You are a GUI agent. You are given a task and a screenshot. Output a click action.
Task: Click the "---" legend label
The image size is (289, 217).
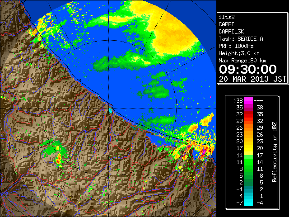click(x=258, y=101)
